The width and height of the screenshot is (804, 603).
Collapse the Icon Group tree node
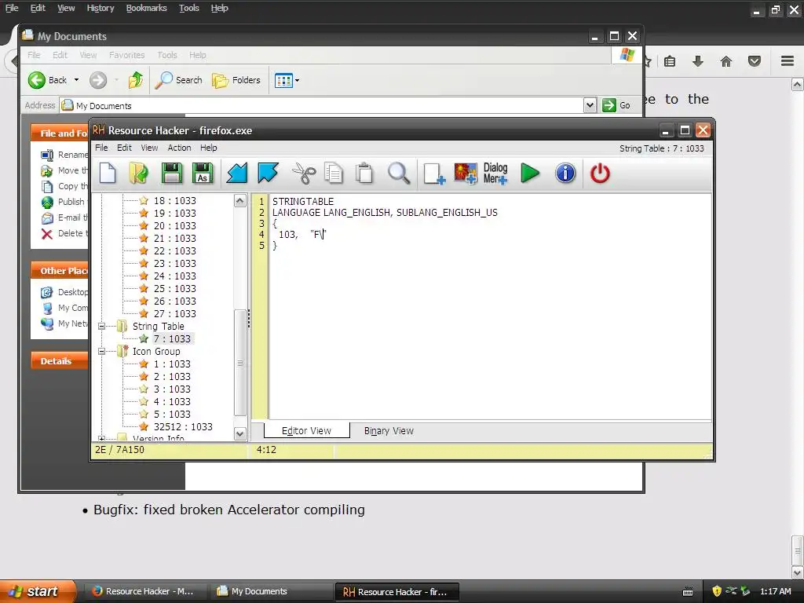coord(101,351)
